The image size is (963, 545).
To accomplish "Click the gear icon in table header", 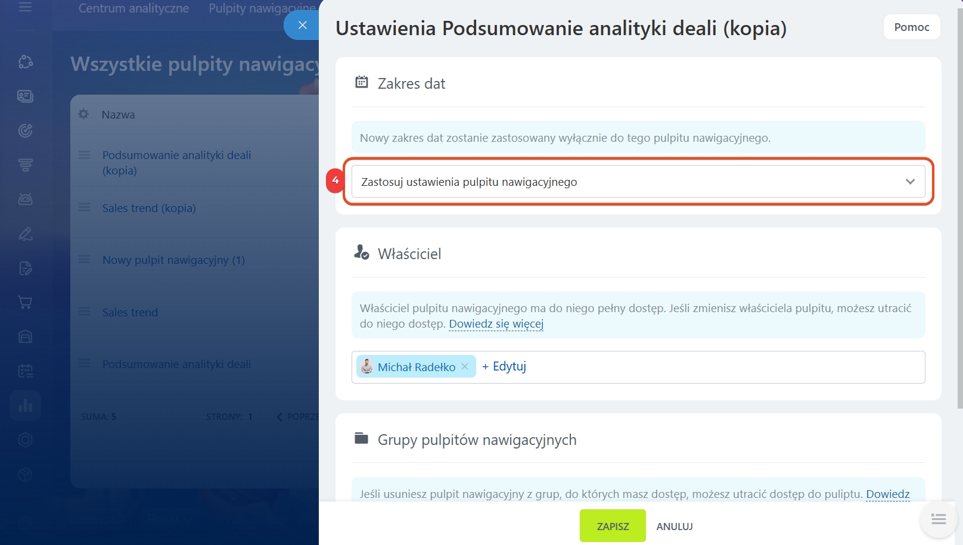I will coord(83,114).
